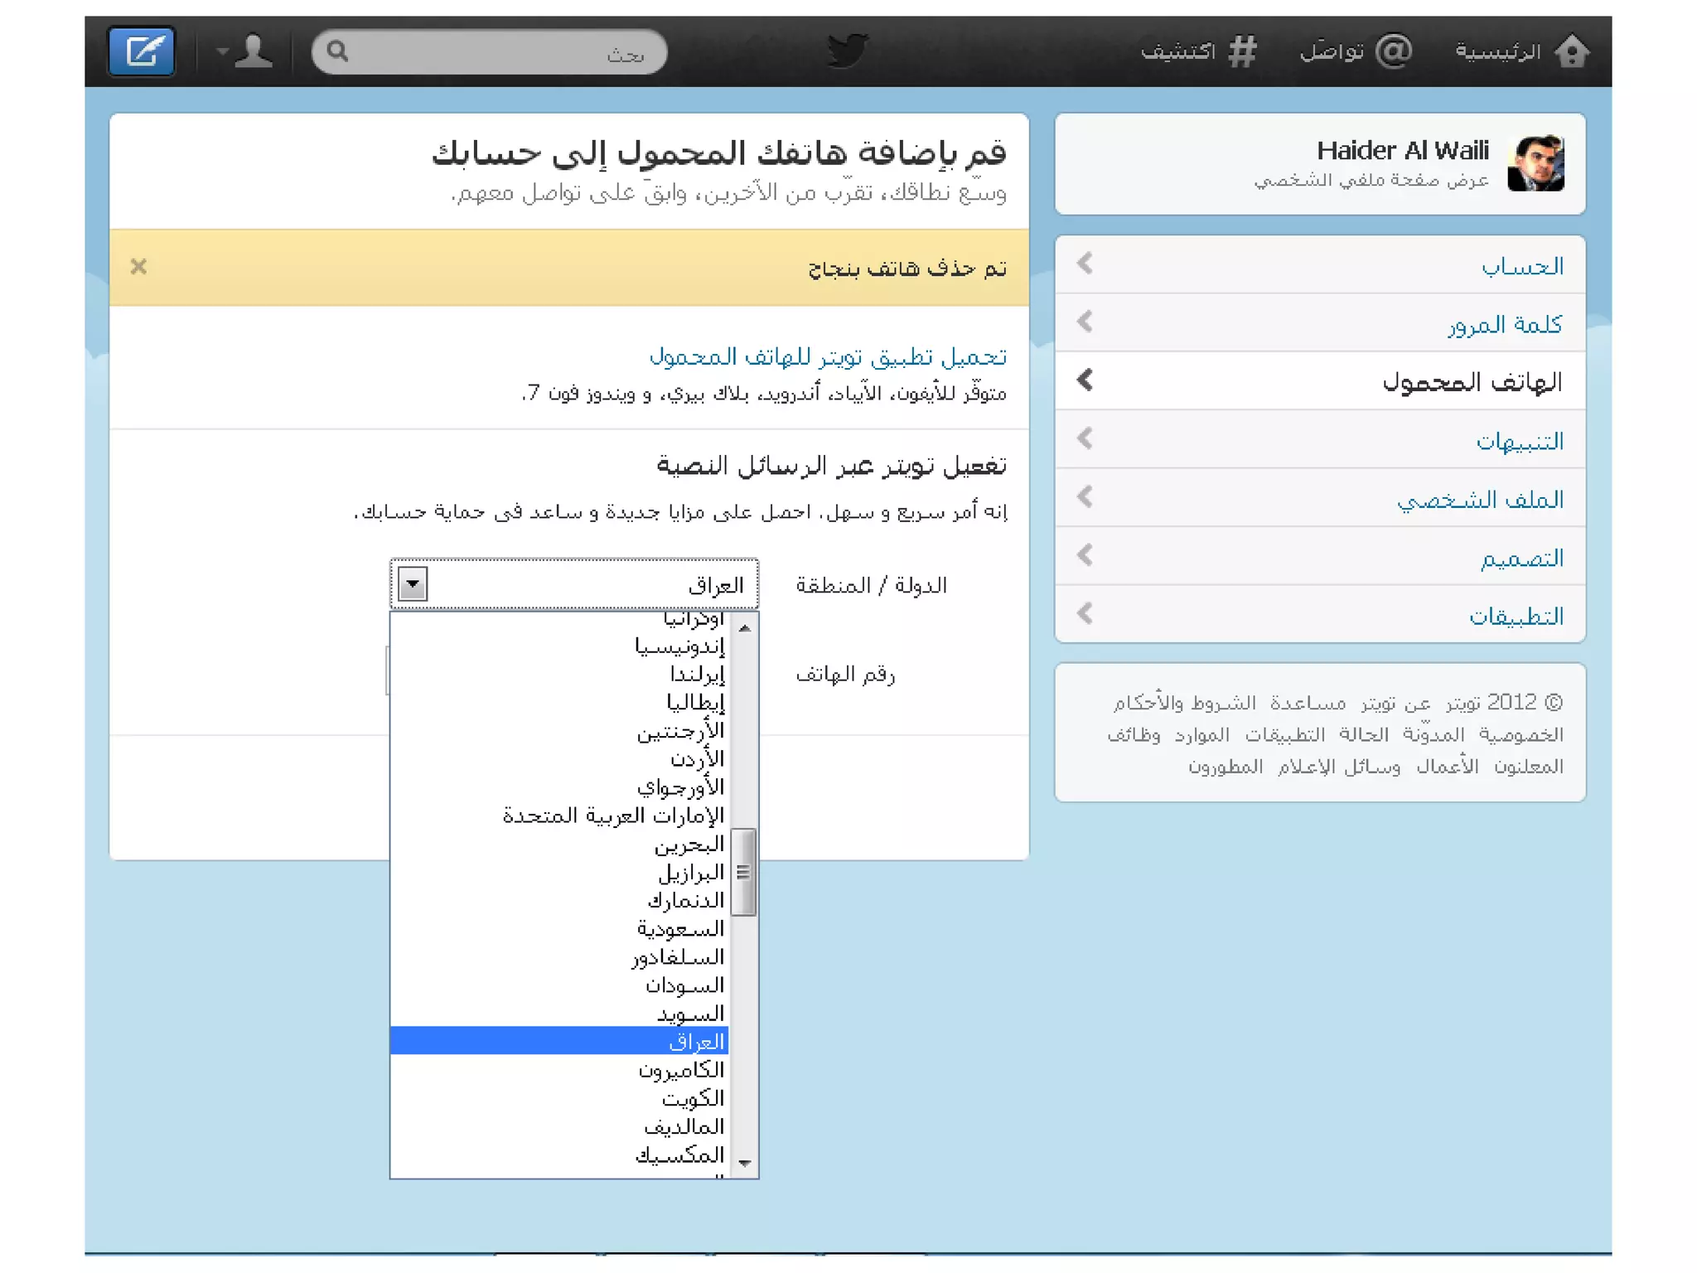Go to Home via house icon
1697x1273 pixels.
tap(1571, 51)
